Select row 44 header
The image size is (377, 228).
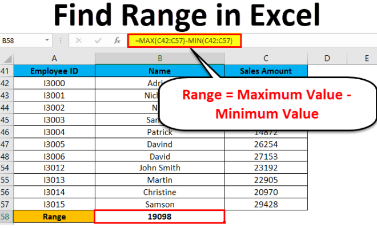pyautogui.click(x=6, y=108)
